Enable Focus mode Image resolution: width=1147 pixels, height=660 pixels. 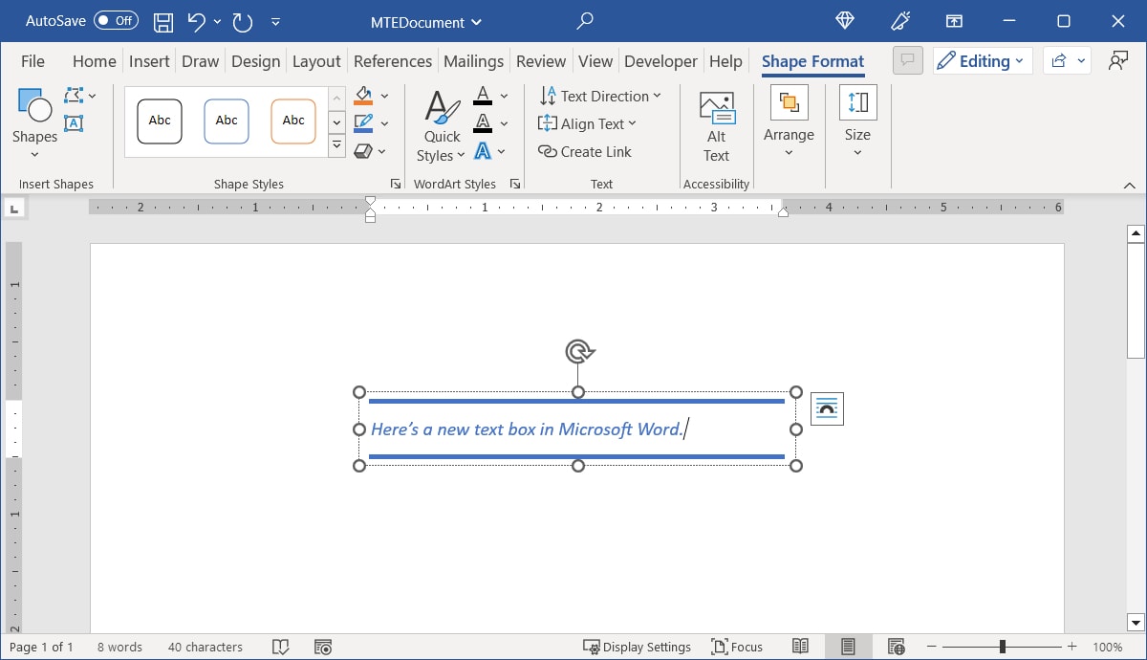(736, 647)
